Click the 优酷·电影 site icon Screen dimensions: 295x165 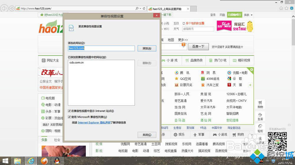[229, 73]
